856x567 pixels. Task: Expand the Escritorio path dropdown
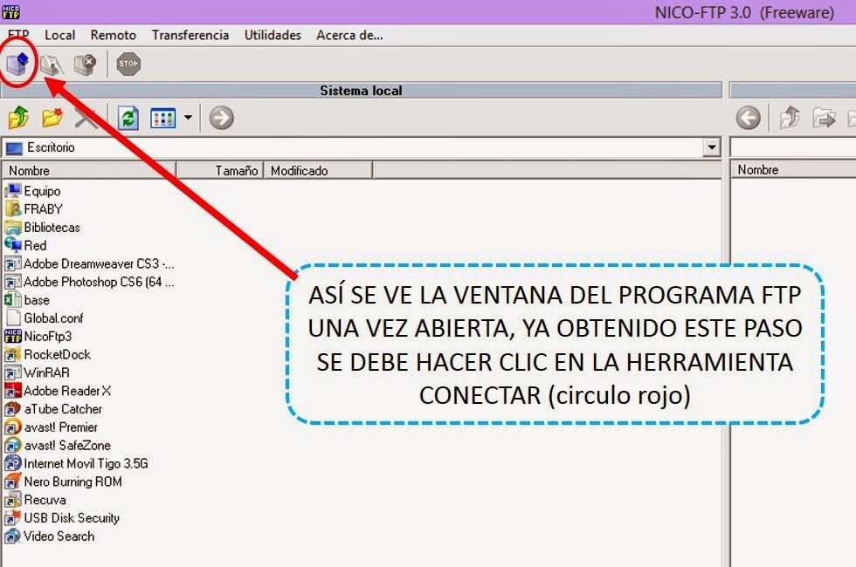click(x=712, y=147)
